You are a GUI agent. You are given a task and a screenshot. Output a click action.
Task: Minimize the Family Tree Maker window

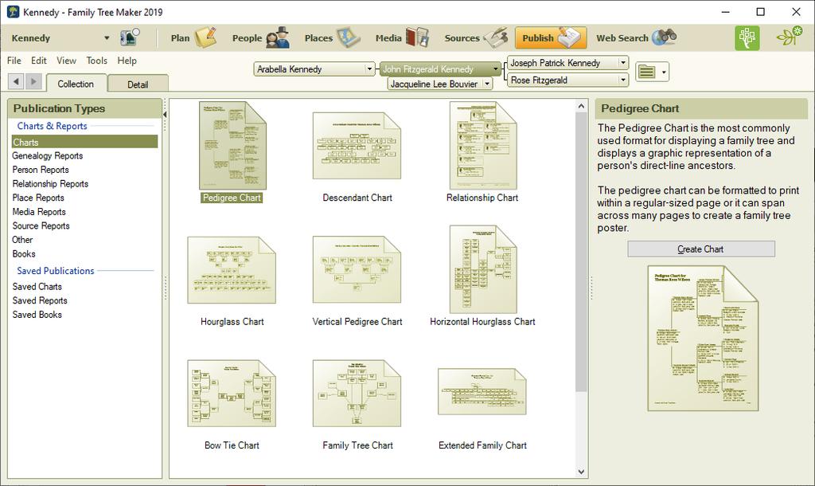(726, 12)
